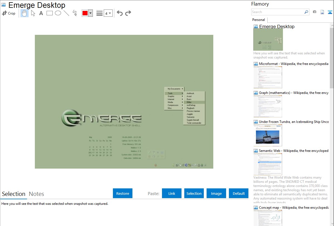Image resolution: width=334 pixels, height=226 pixels.
Task: Pick the rectangle drawing tool
Action: (x=49, y=13)
